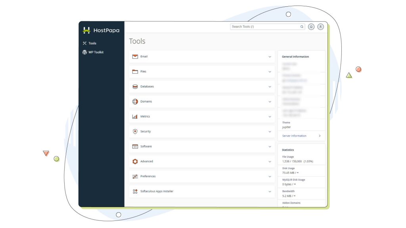This screenshot has width=406, height=228.
Task: Click the Softaculous Apps Installer icon
Action: 135,192
